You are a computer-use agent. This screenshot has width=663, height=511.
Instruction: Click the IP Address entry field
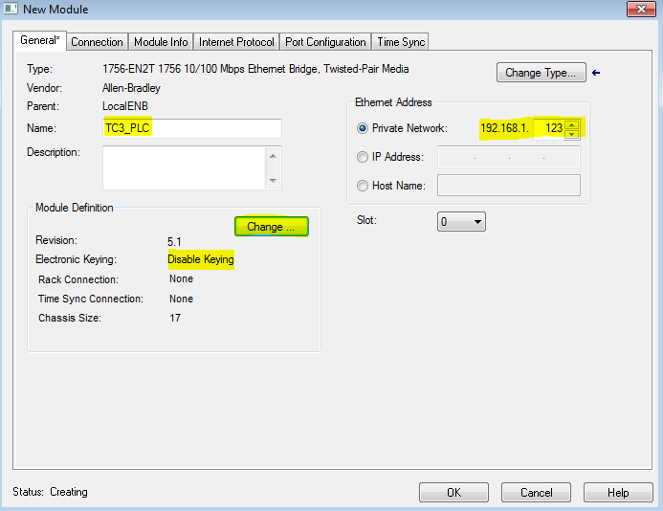(x=509, y=157)
